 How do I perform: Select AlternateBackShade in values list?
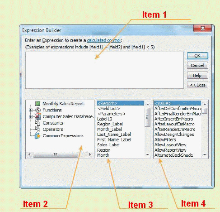tap(178, 155)
